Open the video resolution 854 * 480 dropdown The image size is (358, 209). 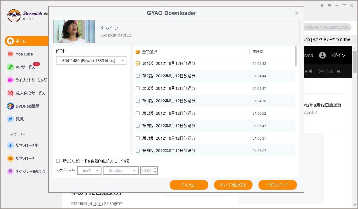(x=92, y=61)
